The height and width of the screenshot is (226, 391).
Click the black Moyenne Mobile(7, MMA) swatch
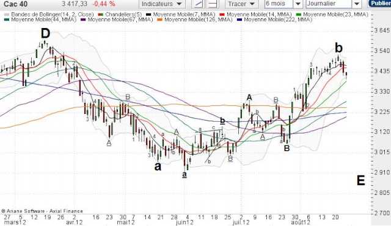(148, 15)
